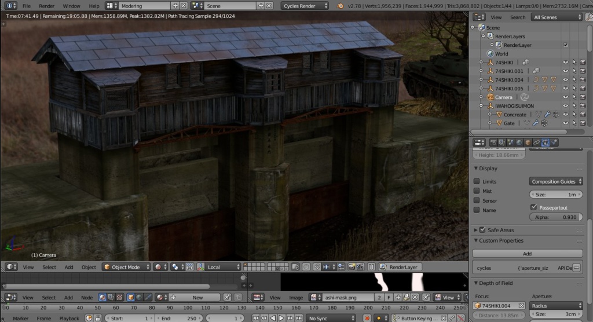Adjust the Passepartout Alpha slider
The width and height of the screenshot is (593, 322).
click(555, 217)
